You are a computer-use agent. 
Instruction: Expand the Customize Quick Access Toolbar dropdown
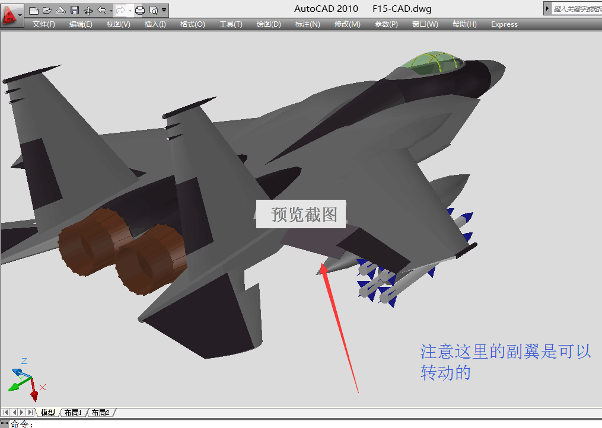(164, 10)
